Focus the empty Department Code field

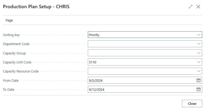[145, 44]
